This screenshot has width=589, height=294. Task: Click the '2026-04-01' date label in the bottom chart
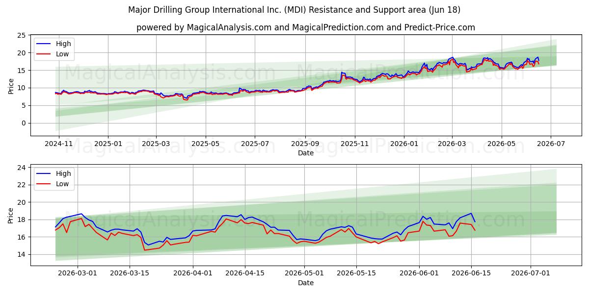click(193, 274)
